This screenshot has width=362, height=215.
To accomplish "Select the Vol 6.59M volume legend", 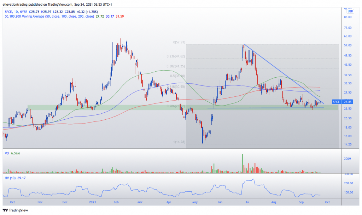I will point(12,153).
